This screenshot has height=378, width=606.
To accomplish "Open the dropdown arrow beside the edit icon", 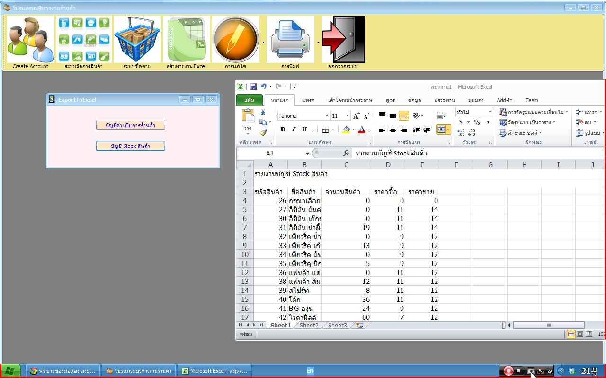I will tap(263, 42).
